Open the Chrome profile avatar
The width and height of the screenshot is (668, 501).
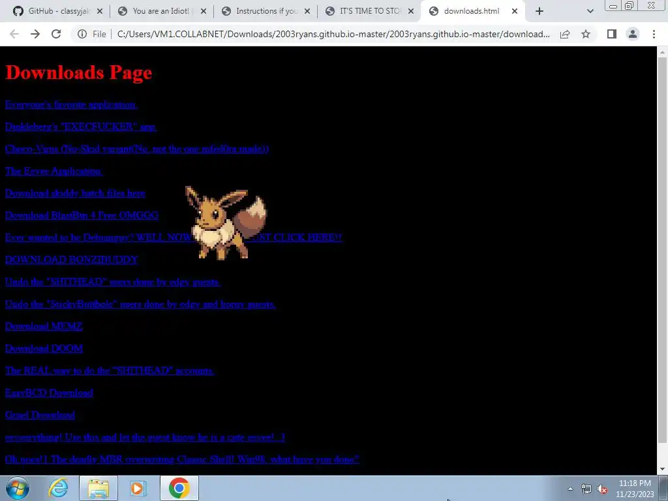coord(633,34)
